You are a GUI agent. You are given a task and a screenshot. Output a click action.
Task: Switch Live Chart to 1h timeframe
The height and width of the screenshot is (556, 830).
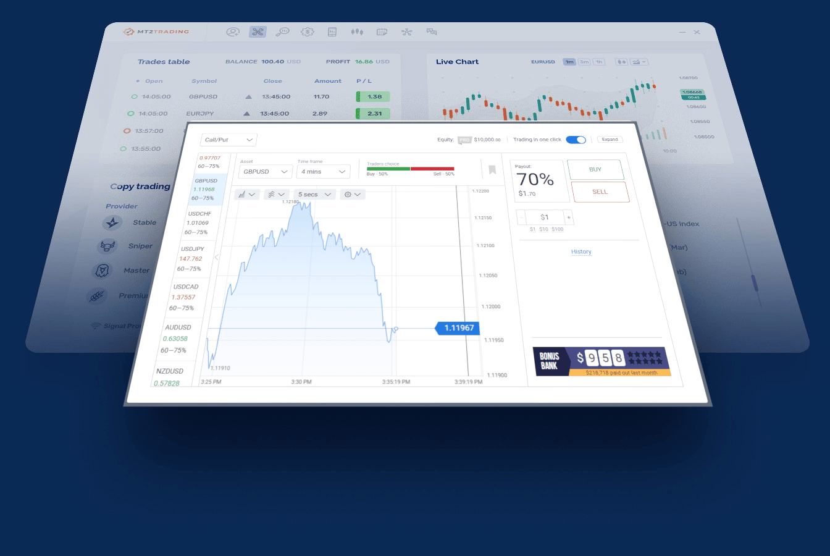click(599, 62)
